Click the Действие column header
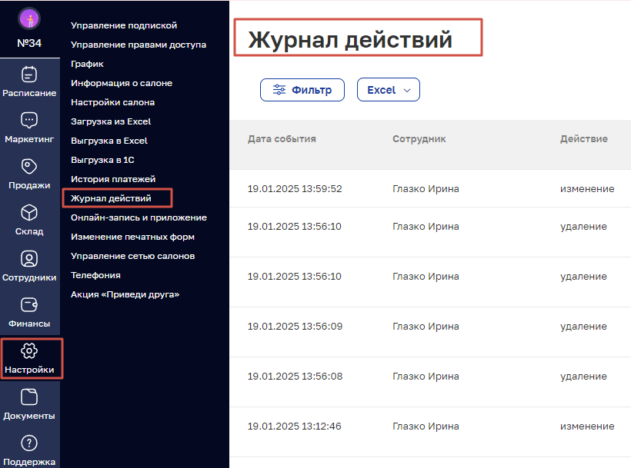Screen dimensions: 631x468 584,139
